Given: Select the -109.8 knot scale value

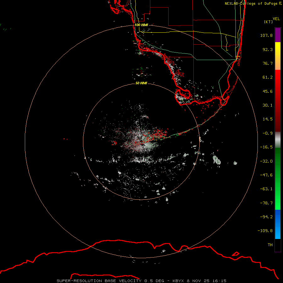Looking at the screenshot, I should (x=265, y=231).
